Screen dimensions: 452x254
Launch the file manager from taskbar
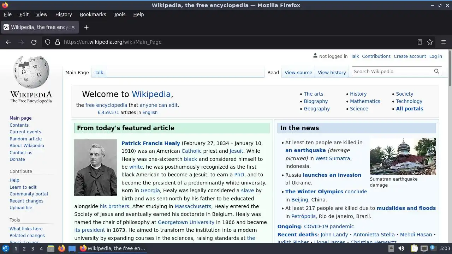pos(51,248)
